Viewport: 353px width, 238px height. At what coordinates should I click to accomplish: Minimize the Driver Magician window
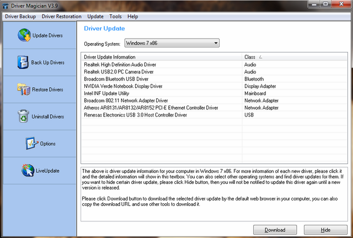click(314, 4)
